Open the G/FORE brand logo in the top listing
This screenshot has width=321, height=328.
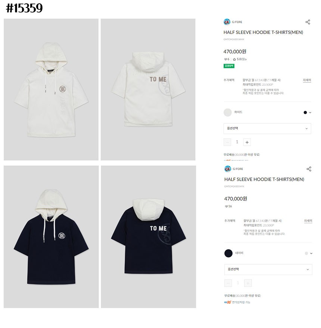(x=227, y=22)
